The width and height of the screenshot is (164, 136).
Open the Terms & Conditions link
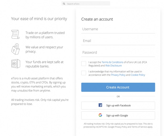pyautogui.click(x=112, y=62)
